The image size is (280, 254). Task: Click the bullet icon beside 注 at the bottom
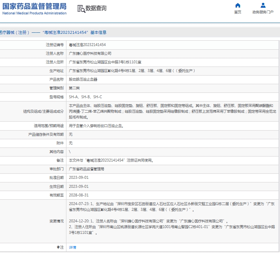point(58,247)
